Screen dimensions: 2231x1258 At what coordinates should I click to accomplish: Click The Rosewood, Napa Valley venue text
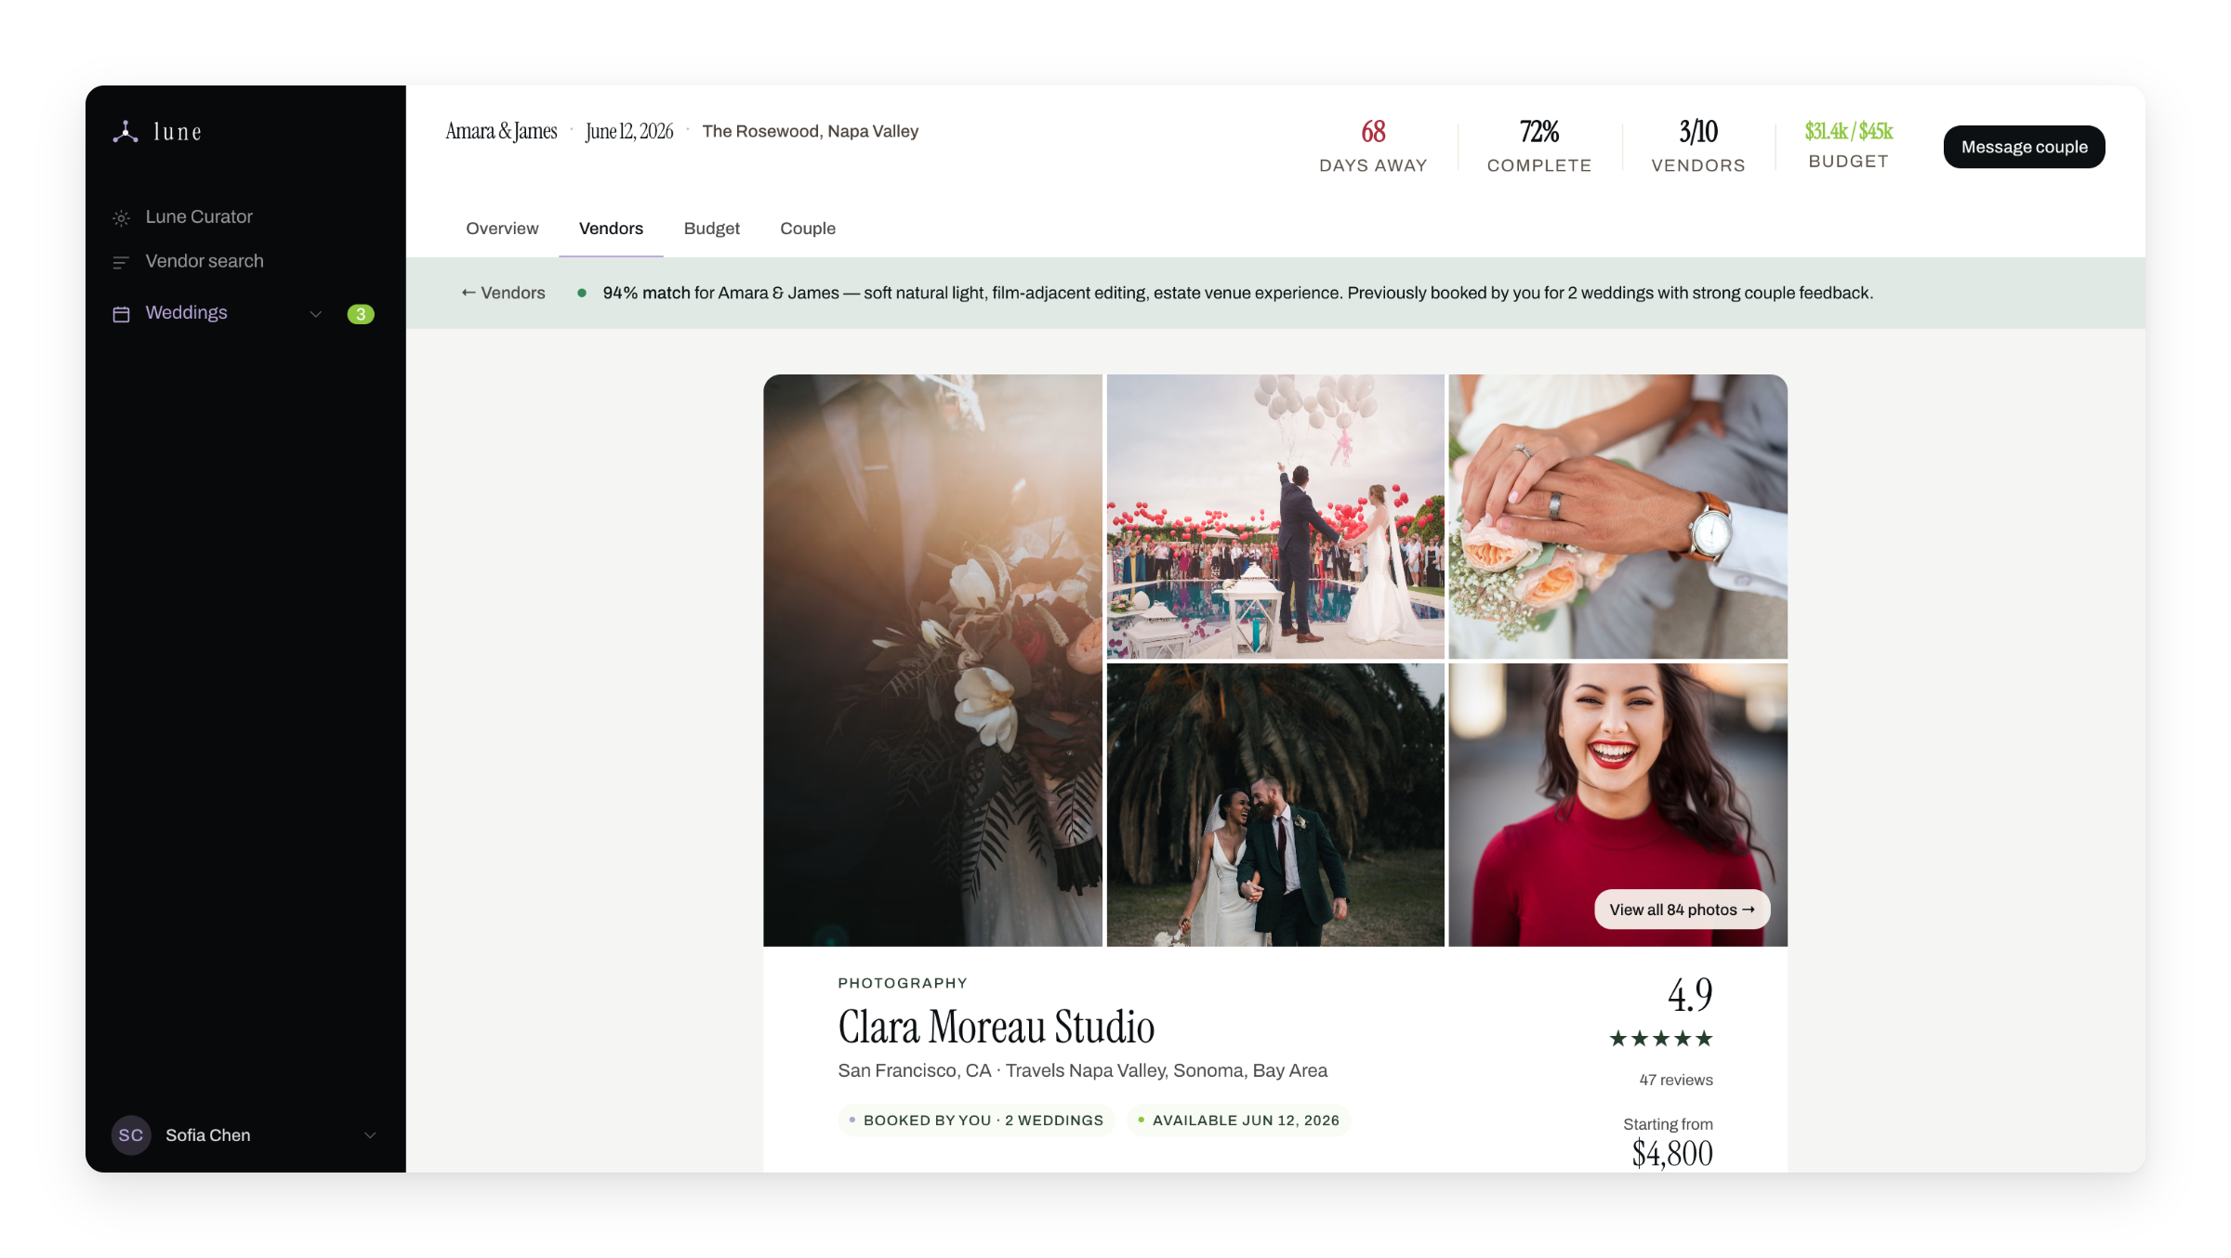pos(811,131)
